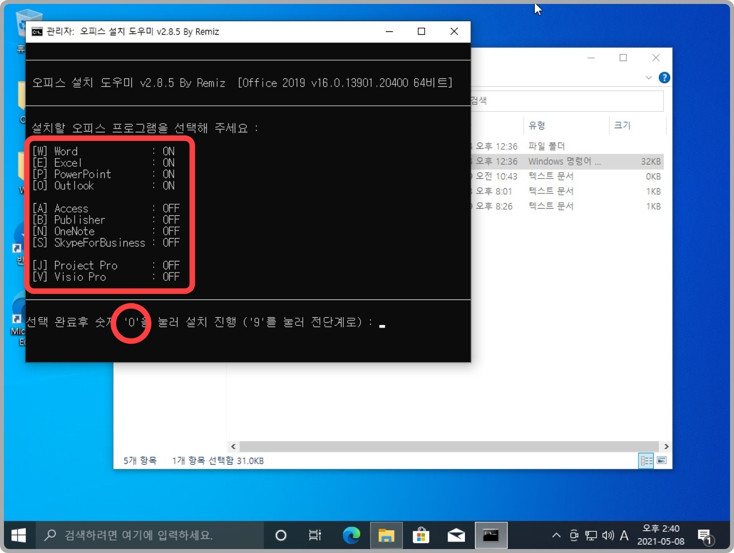Show hidden system tray icons
Screen dimensions: 734x553
[556, 535]
